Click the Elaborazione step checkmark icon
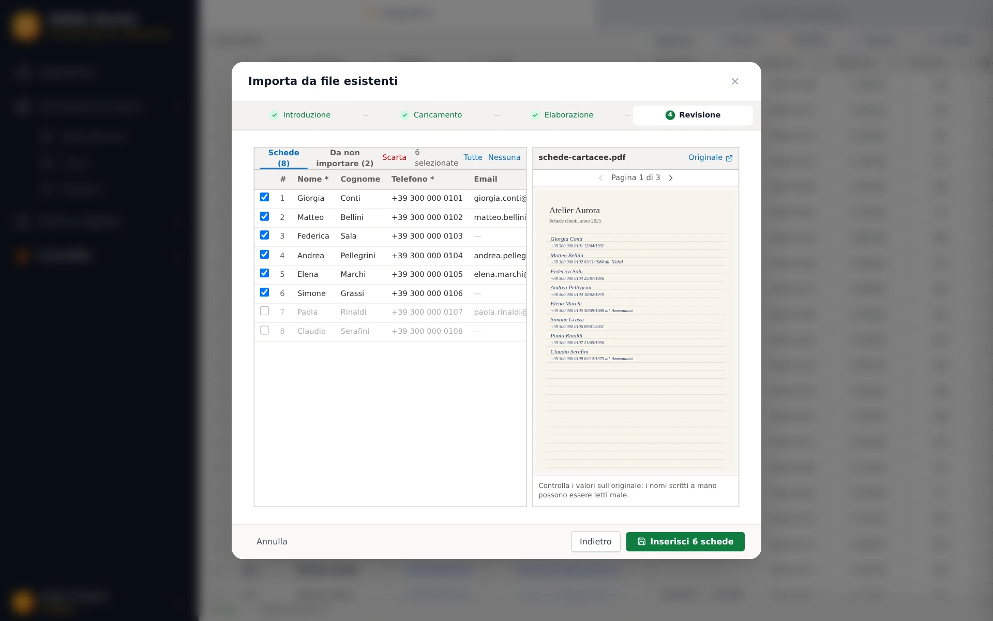Viewport: 993px width, 621px height. click(x=535, y=115)
